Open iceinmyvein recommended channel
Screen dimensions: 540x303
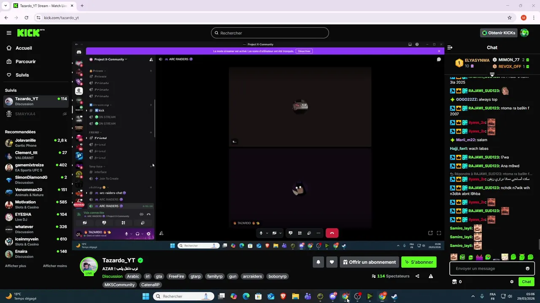36,242
